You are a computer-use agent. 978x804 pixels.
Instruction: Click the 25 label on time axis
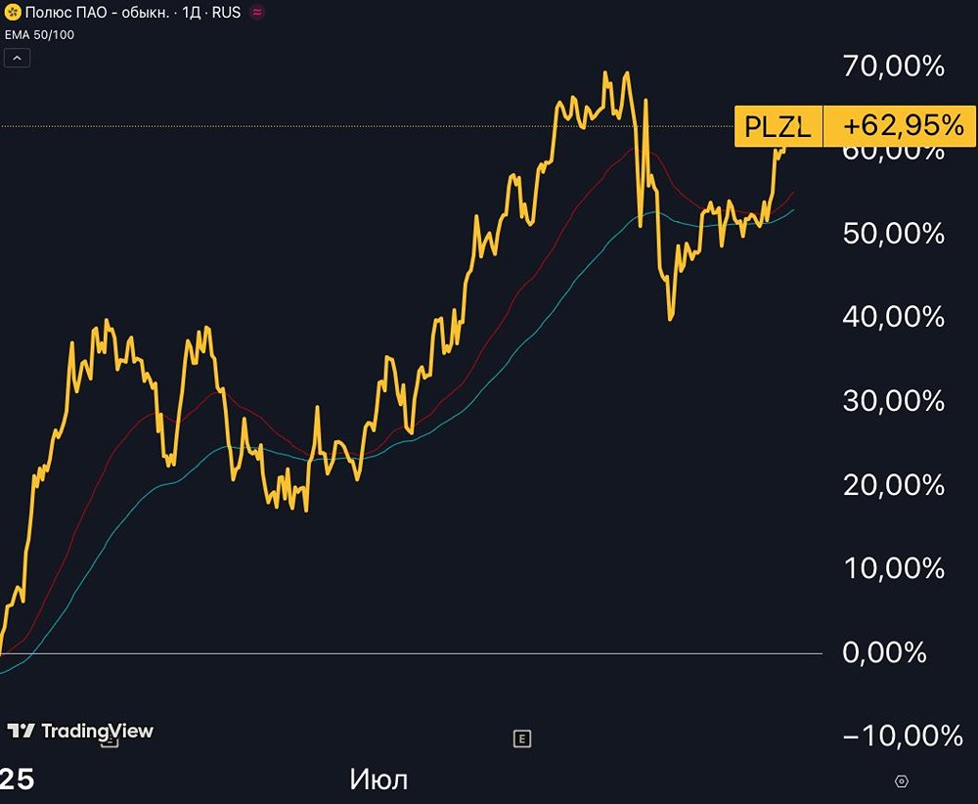tap(18, 780)
